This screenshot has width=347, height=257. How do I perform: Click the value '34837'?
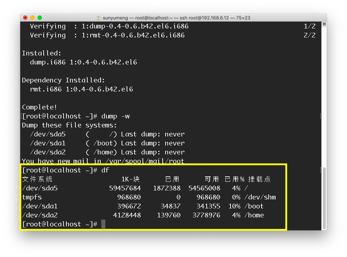tap(171, 206)
